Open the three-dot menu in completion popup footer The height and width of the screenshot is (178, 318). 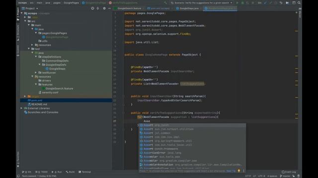point(243,171)
